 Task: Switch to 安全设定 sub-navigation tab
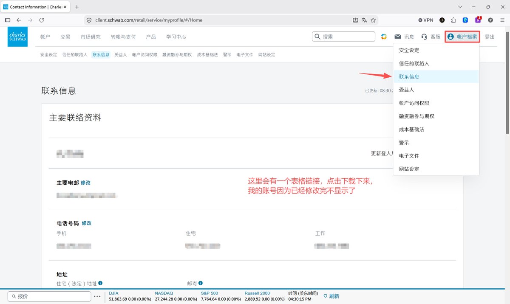coord(48,55)
